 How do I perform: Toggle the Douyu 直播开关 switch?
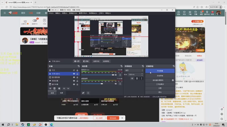pyautogui.click(x=35, y=21)
